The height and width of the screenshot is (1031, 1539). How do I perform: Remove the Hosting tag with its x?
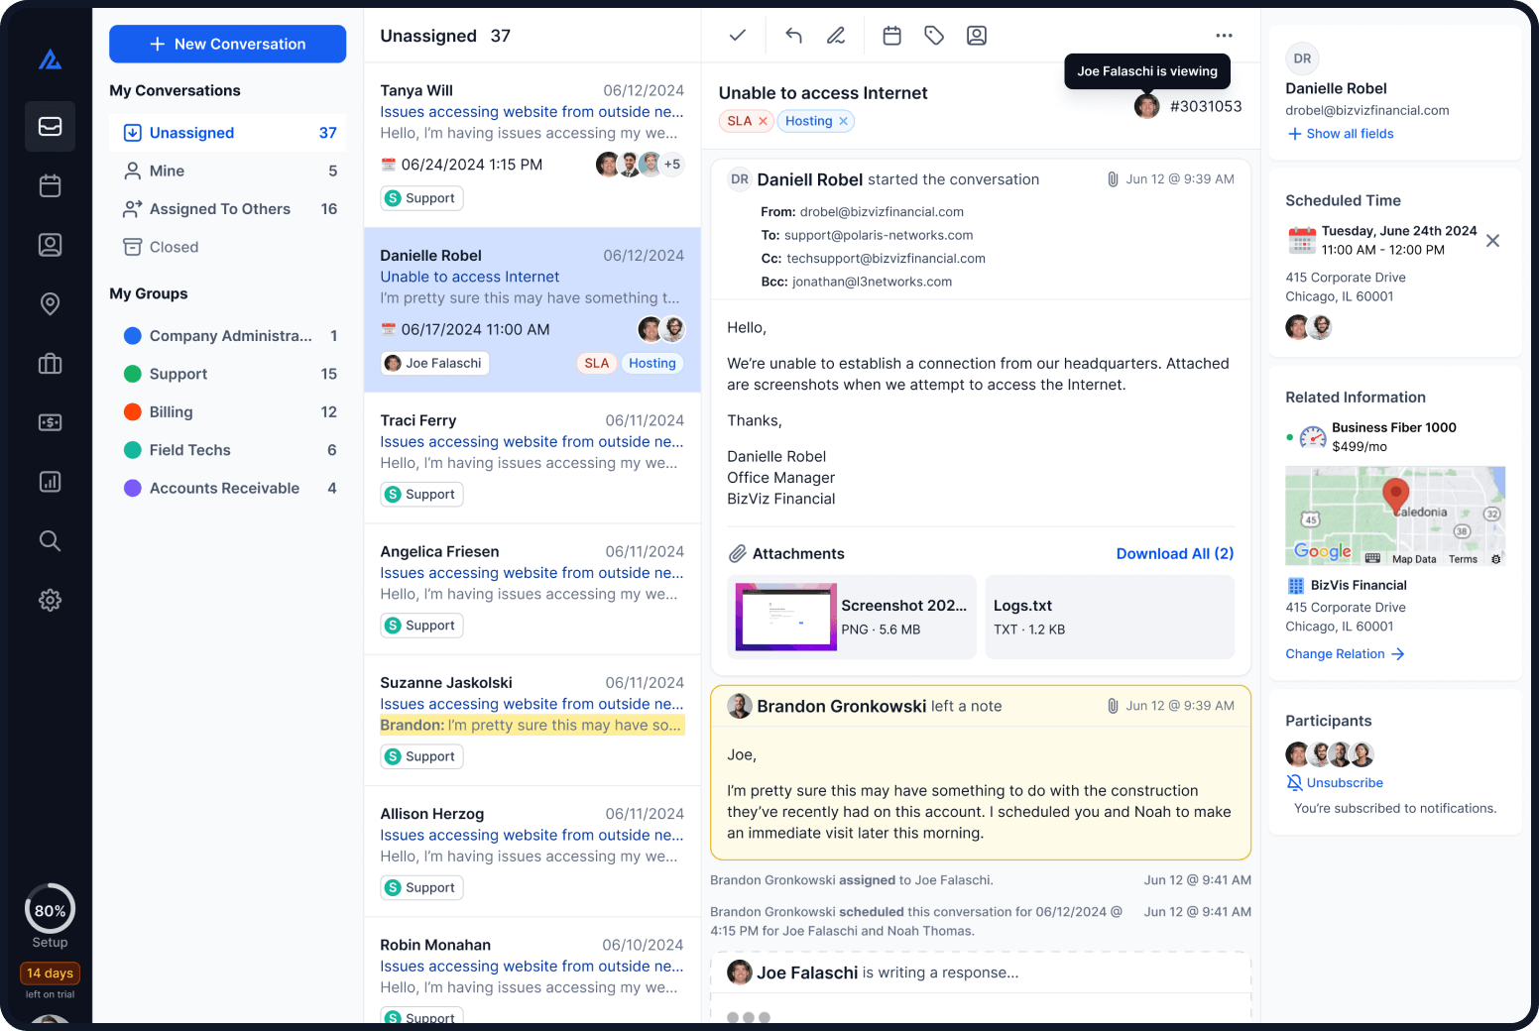point(843,121)
